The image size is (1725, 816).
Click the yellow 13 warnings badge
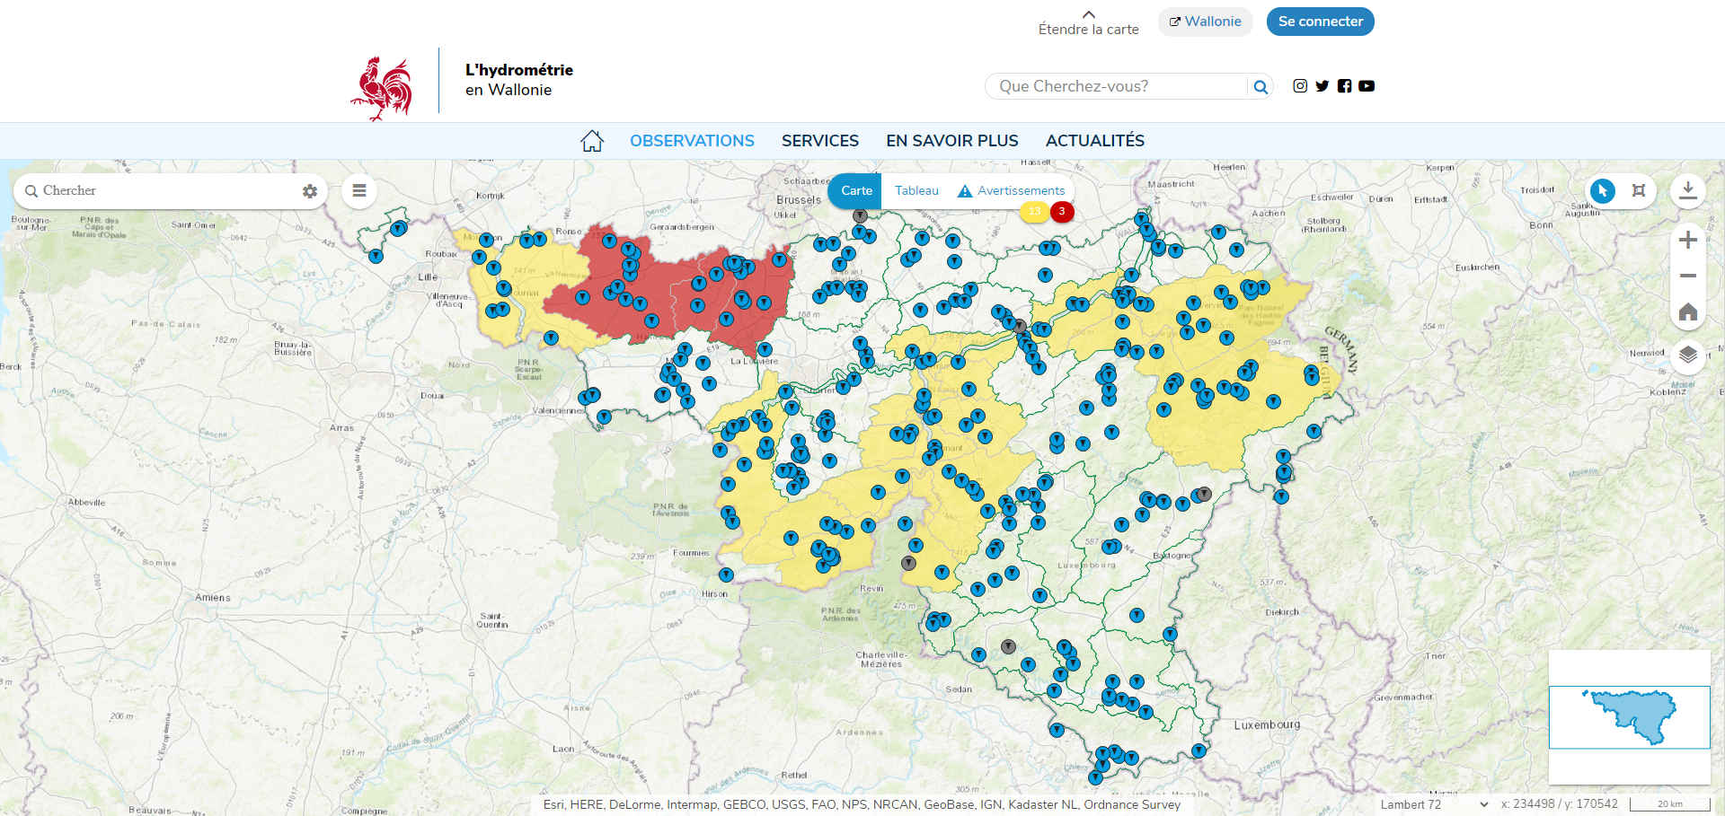1034,212
